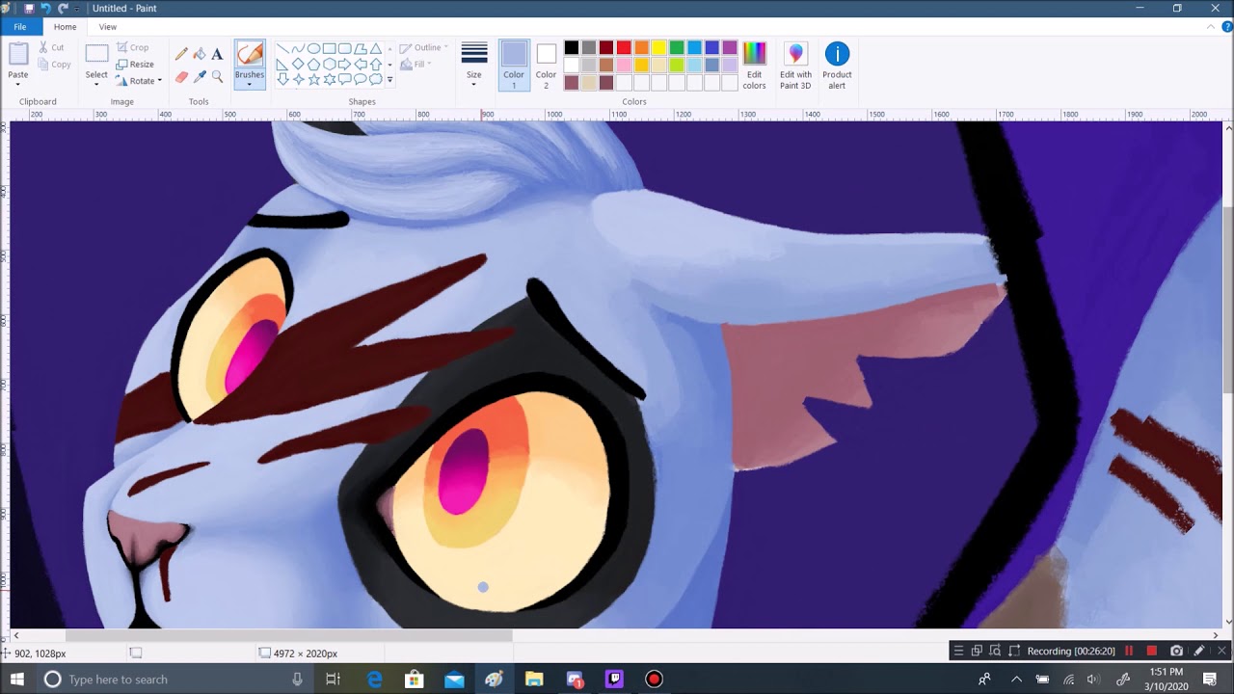The height and width of the screenshot is (694, 1234).
Task: Select the Text tool
Action: tap(217, 54)
